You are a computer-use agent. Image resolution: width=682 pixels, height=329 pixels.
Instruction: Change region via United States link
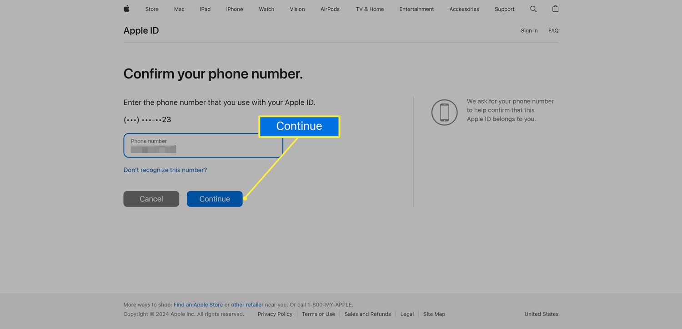[541, 314]
